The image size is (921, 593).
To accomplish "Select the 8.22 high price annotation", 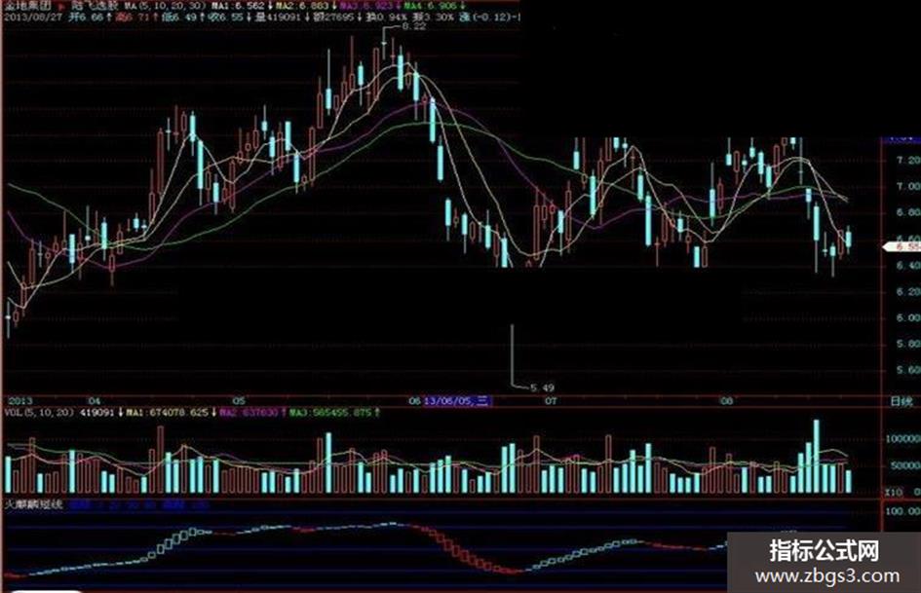I will coord(413,26).
